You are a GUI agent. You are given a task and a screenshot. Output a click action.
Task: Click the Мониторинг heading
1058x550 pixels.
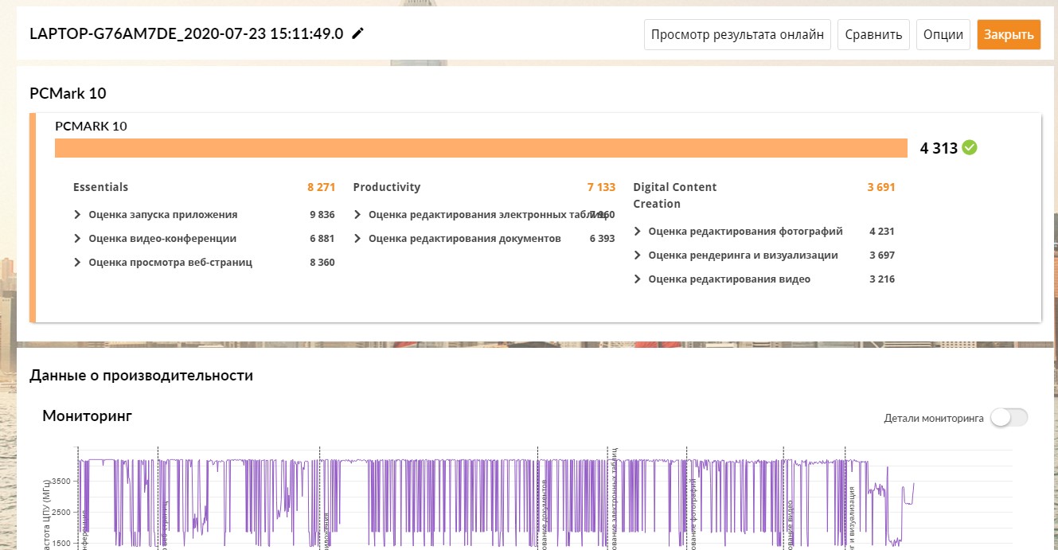[87, 415]
